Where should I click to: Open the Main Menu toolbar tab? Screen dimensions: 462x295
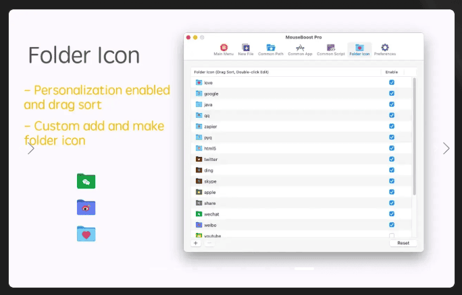[224, 50]
